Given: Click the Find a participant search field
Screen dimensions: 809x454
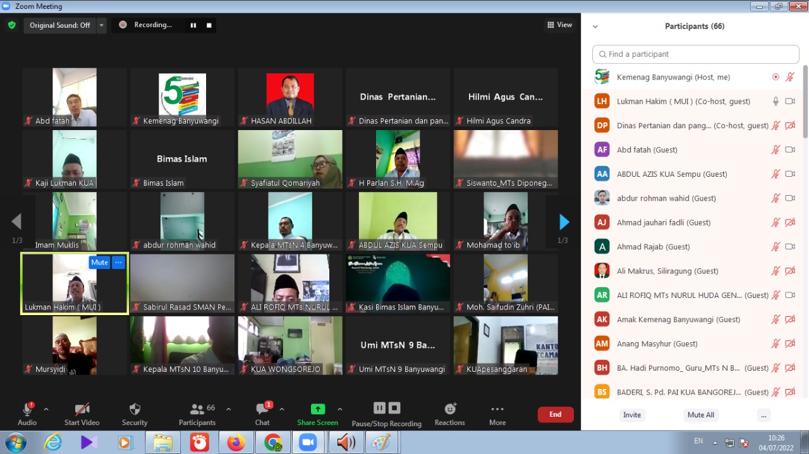Looking at the screenshot, I should click(695, 54).
